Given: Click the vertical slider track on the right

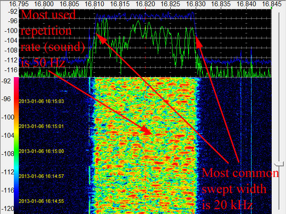Looking at the screenshot, I should [279, 111].
